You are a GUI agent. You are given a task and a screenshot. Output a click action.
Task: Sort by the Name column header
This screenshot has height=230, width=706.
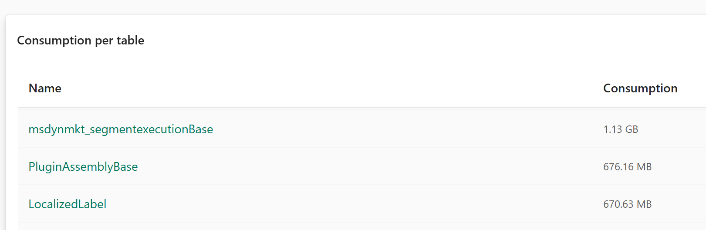(45, 88)
